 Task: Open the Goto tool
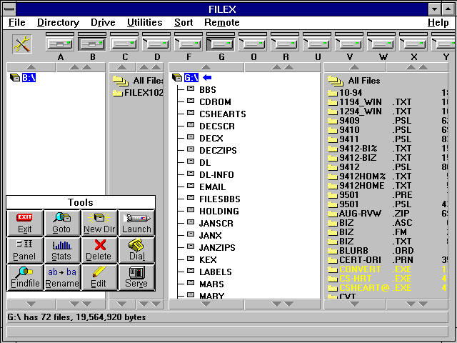tap(62, 222)
